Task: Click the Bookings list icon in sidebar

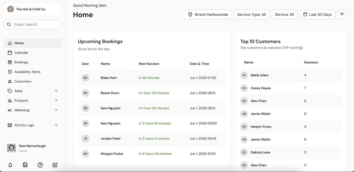Action: (x=10, y=62)
